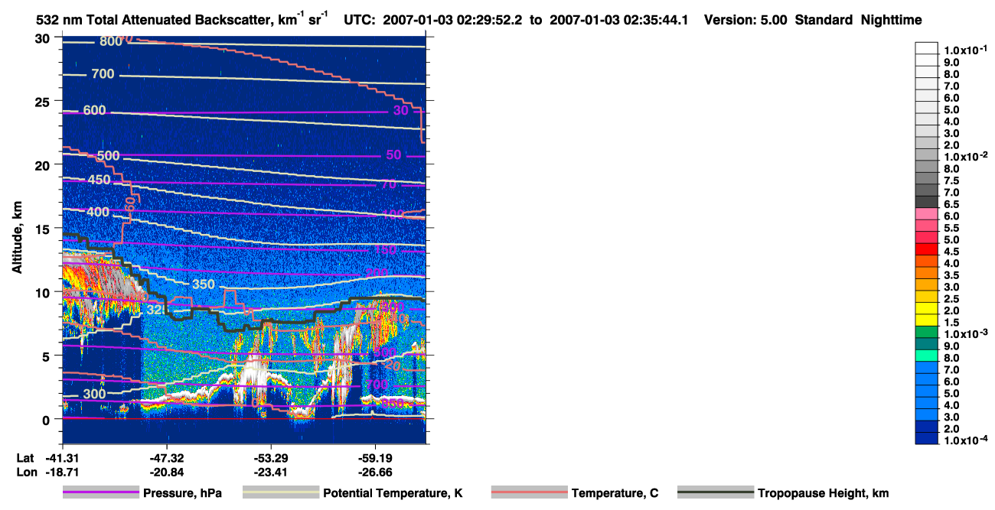
Task: Click the latitude value -53.29
Action: (271, 458)
